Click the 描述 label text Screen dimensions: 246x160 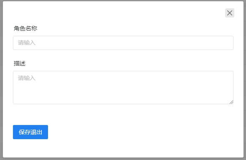pyautogui.click(x=20, y=63)
